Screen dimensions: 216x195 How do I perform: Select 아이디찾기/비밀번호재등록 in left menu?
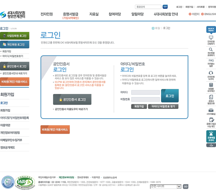[x=15, y=118]
